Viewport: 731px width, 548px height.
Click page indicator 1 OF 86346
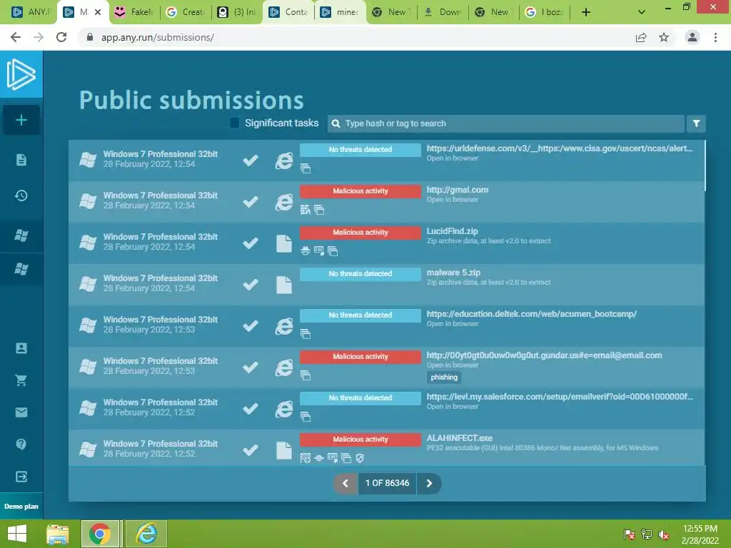[387, 483]
